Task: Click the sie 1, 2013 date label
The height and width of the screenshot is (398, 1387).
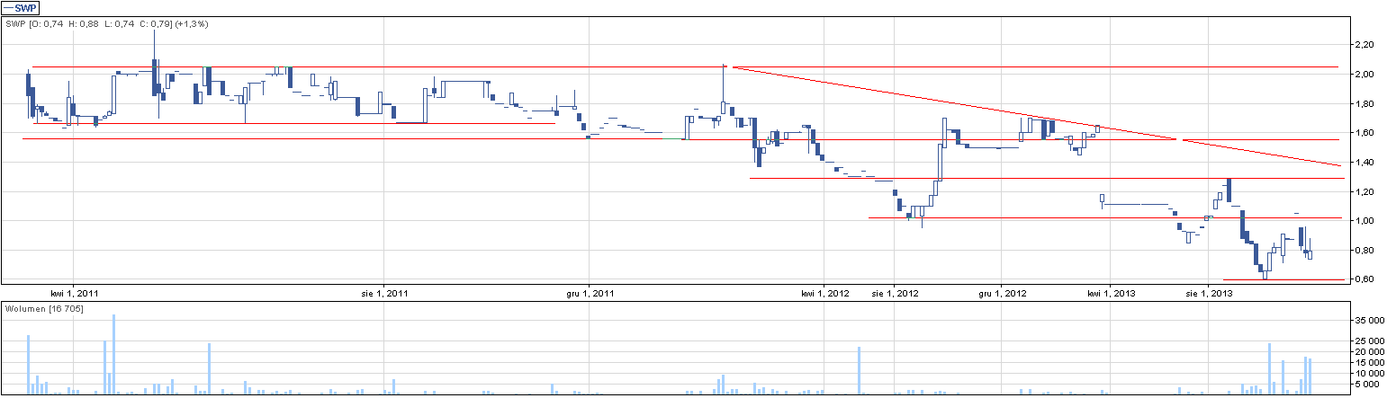Action: point(1209,293)
